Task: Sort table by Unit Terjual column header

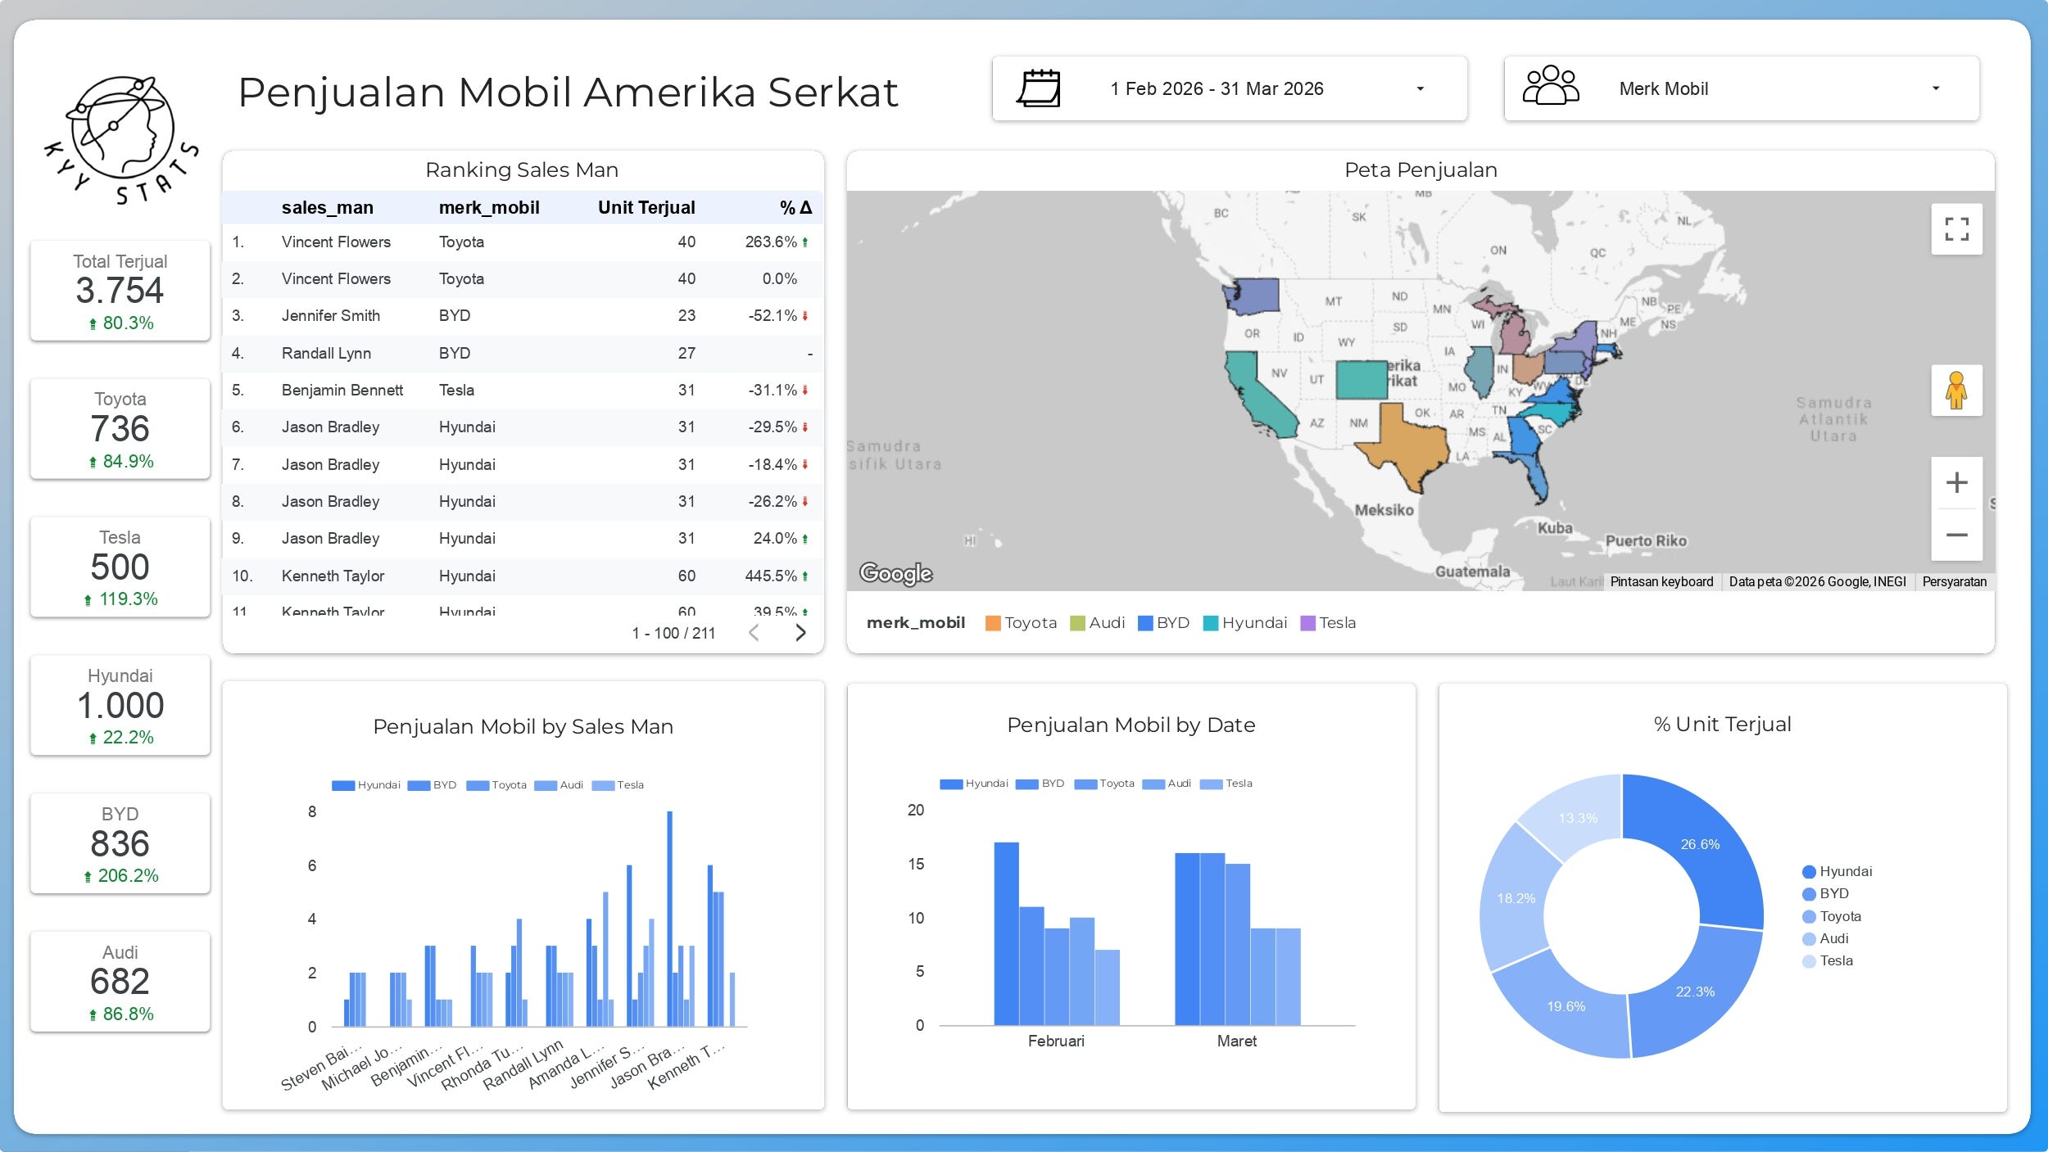Action: pyautogui.click(x=646, y=208)
